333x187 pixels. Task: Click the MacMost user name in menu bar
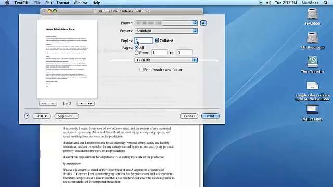pyautogui.click(x=310, y=3)
